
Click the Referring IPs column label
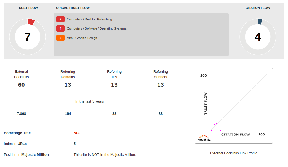click(x=114, y=74)
